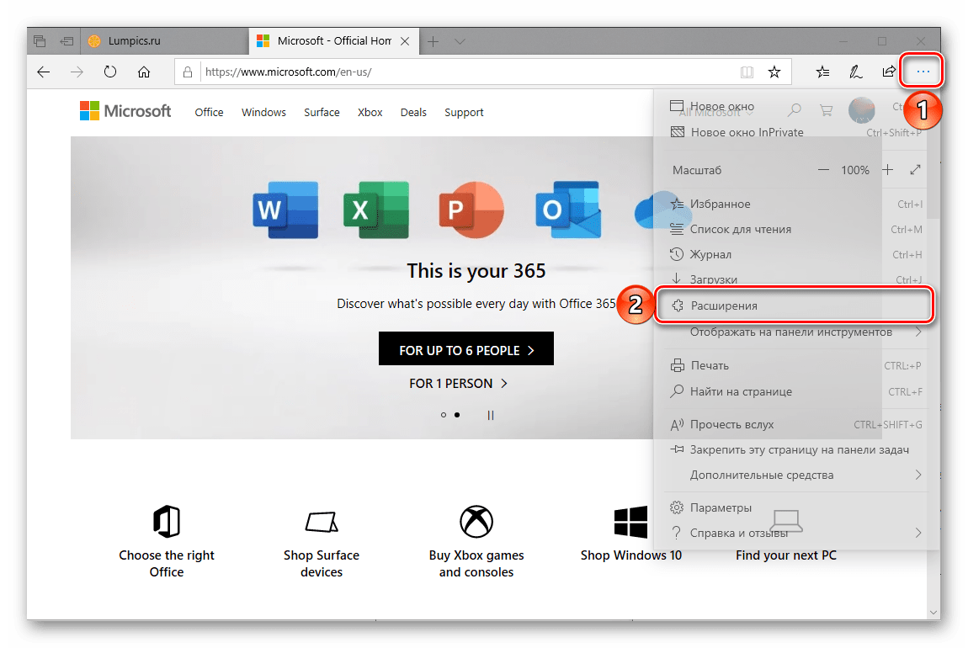968x648 pixels.
Task: Click the Share page icon
Action: point(889,72)
